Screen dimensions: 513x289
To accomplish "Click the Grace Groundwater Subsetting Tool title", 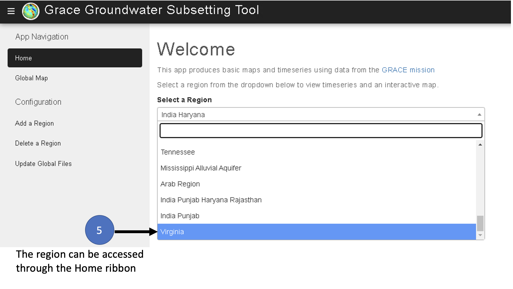I will [x=152, y=10].
